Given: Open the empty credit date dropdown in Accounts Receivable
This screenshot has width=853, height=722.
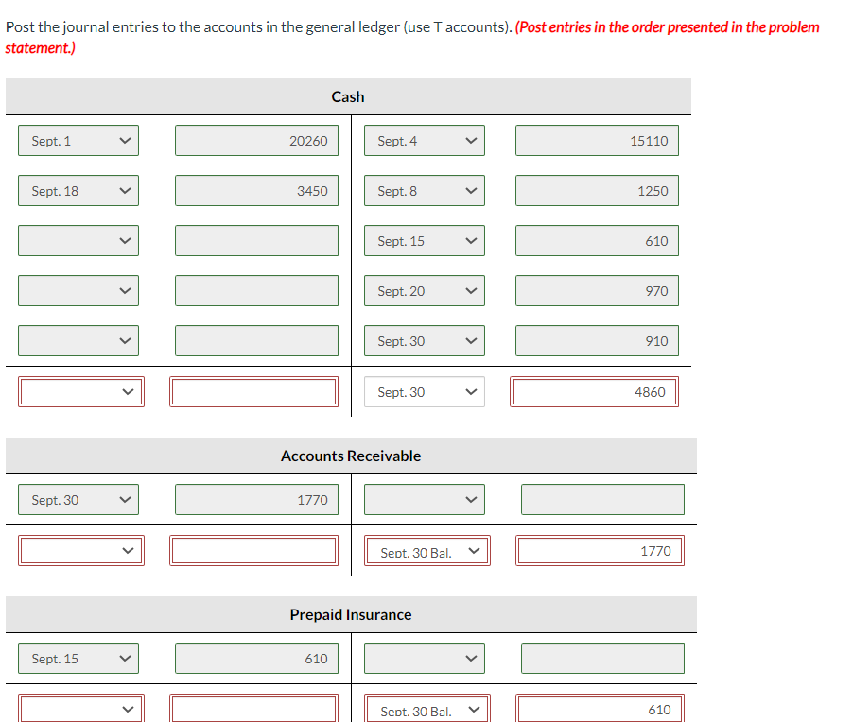Looking at the screenshot, I should click(425, 500).
